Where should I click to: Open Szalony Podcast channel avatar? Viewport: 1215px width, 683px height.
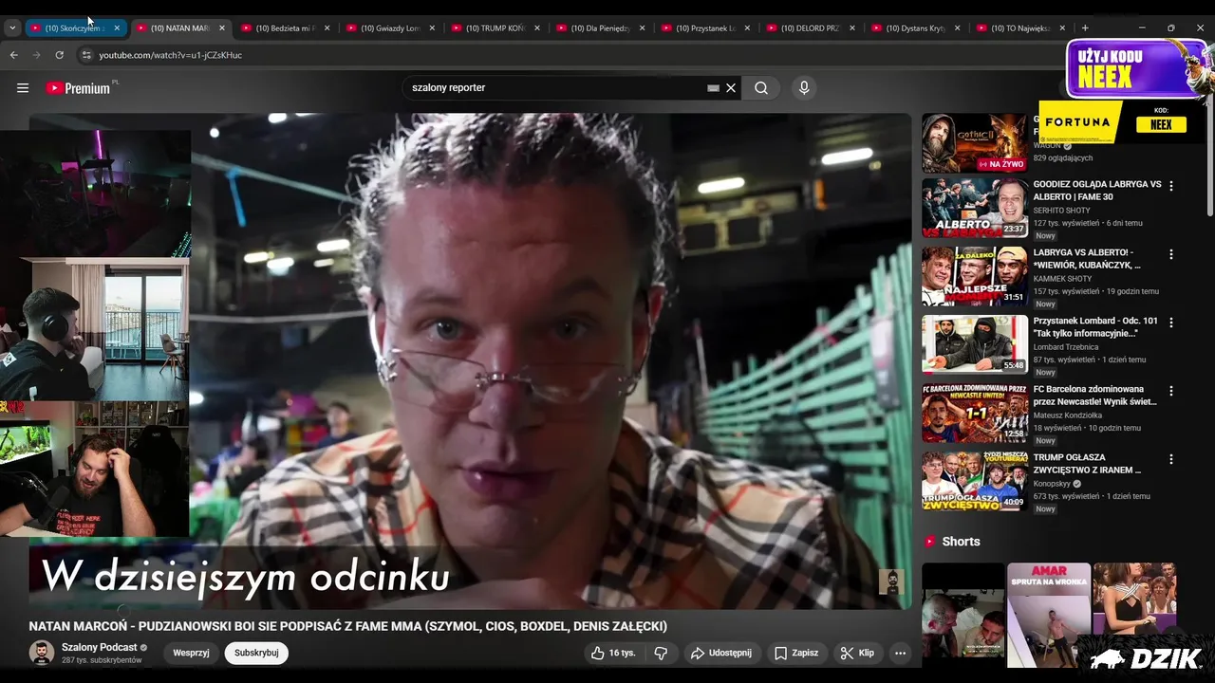coord(42,653)
